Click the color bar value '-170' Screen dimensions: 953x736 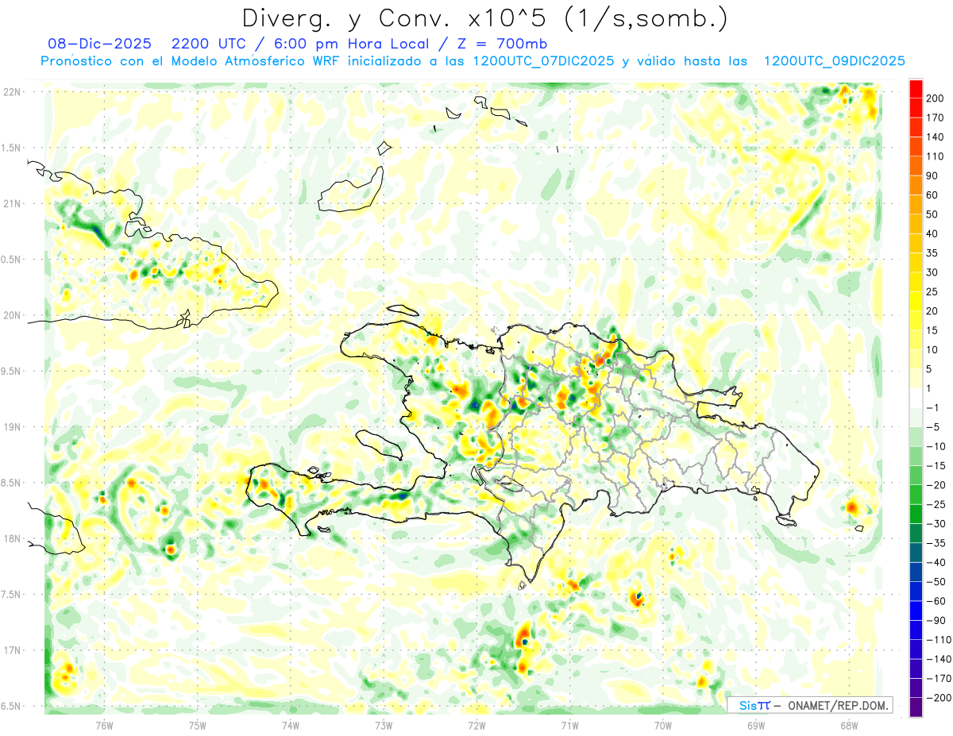point(939,678)
